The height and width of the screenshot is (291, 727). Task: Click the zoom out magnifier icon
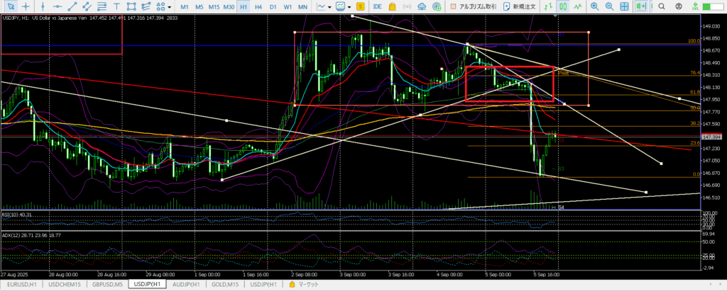610,6
